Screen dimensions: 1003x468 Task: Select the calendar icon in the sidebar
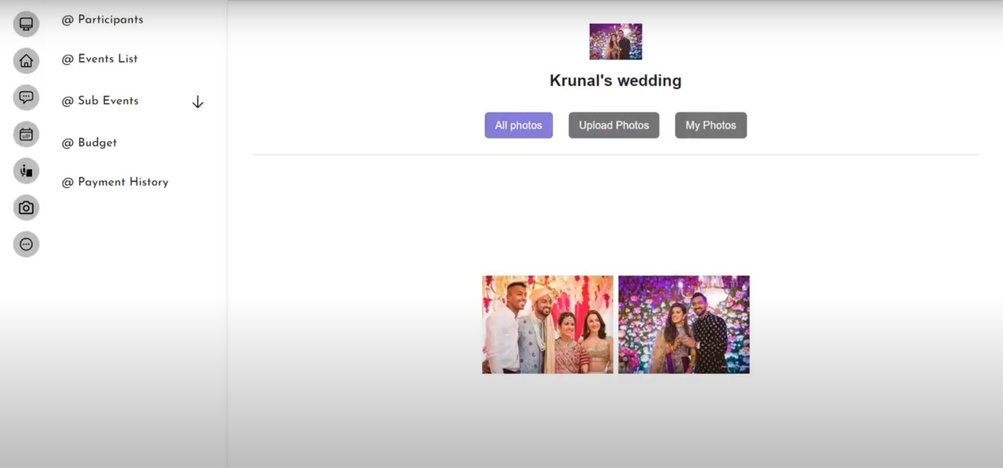[x=26, y=135]
